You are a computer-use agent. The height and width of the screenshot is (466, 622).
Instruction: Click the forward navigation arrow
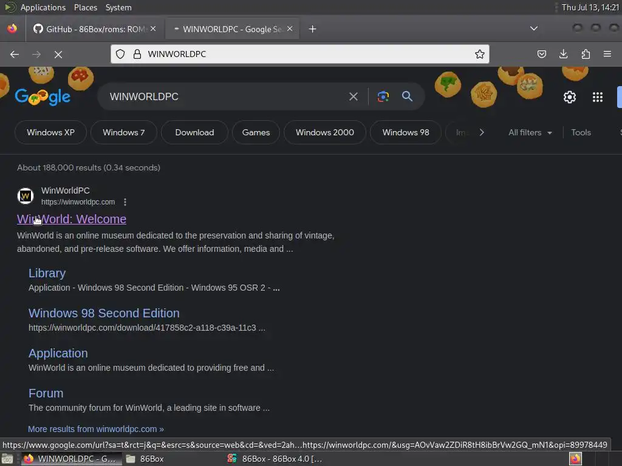[36, 54]
